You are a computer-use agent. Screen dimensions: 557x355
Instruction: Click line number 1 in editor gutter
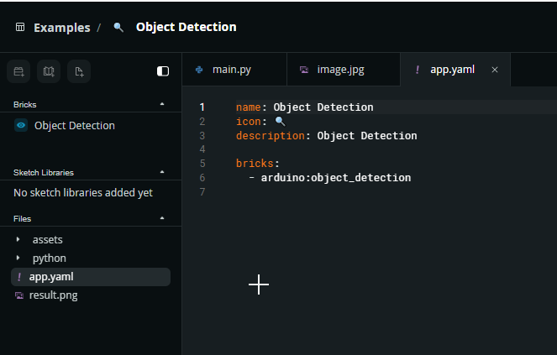click(202, 107)
